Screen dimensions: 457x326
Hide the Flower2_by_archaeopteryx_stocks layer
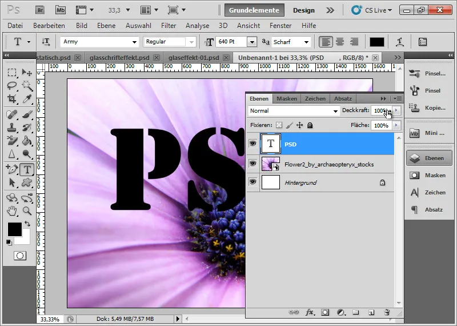252,164
